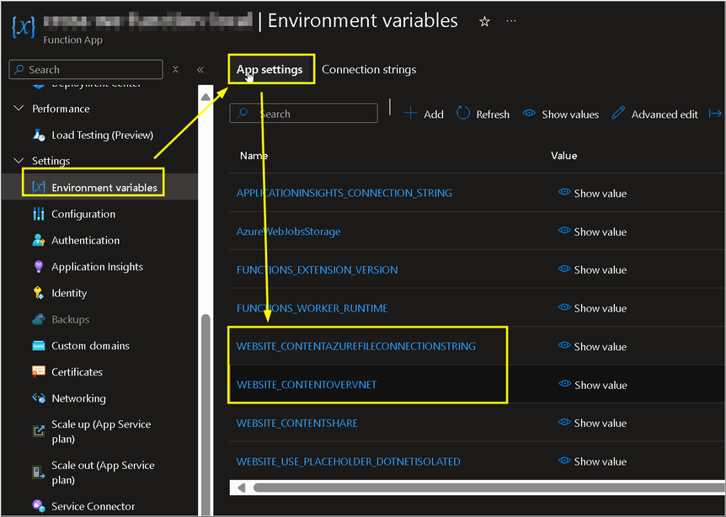726x517 pixels.
Task: Open the Networking icon
Action: click(x=38, y=398)
